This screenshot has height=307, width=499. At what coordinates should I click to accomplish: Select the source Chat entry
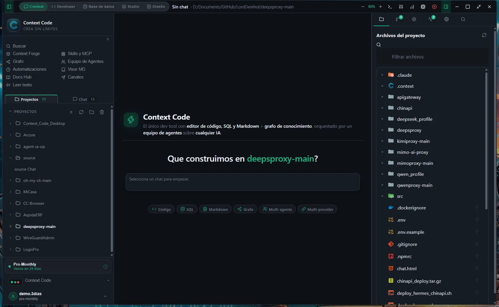click(x=25, y=169)
